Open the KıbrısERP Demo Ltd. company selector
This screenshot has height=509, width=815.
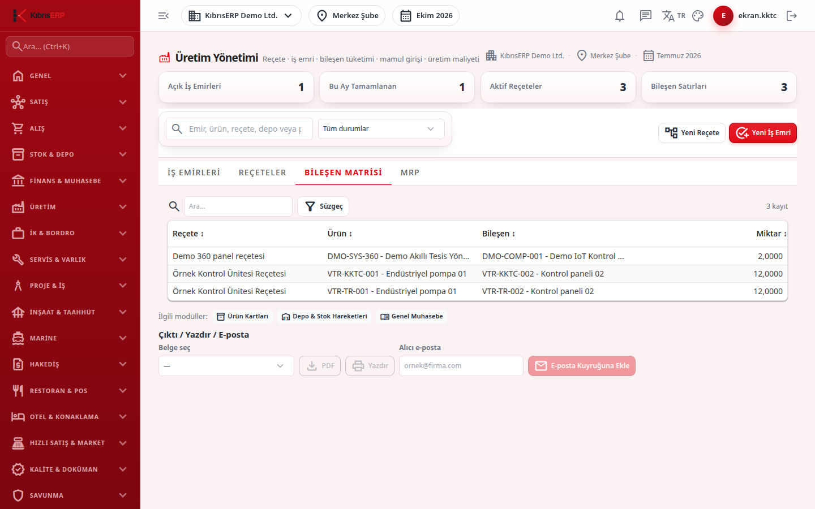tap(241, 16)
